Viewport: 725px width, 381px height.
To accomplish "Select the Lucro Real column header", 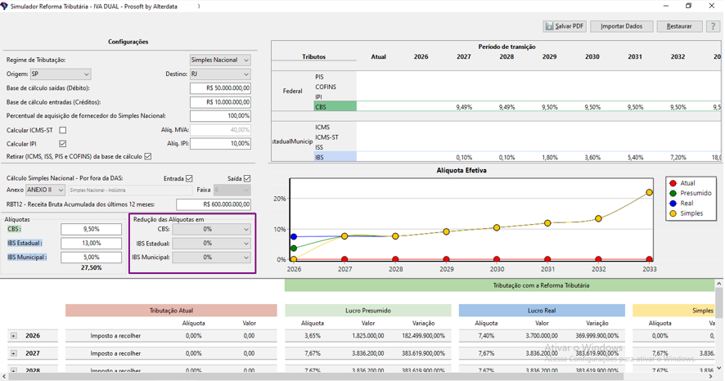I will [542, 311].
